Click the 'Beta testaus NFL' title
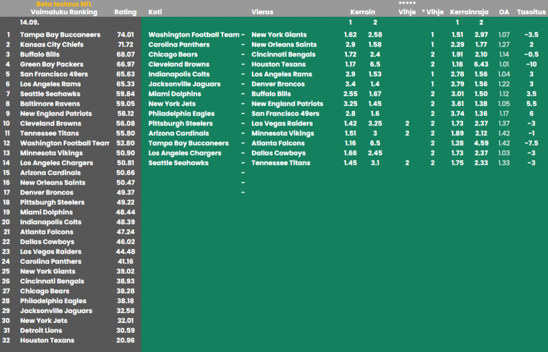Viewport: 548px width, 352px height. [64, 4]
